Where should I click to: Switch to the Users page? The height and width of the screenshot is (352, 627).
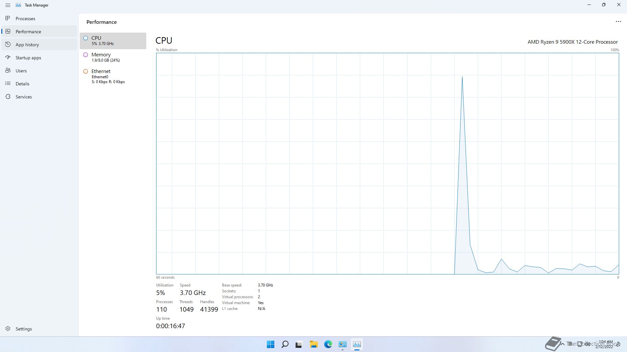click(40, 71)
